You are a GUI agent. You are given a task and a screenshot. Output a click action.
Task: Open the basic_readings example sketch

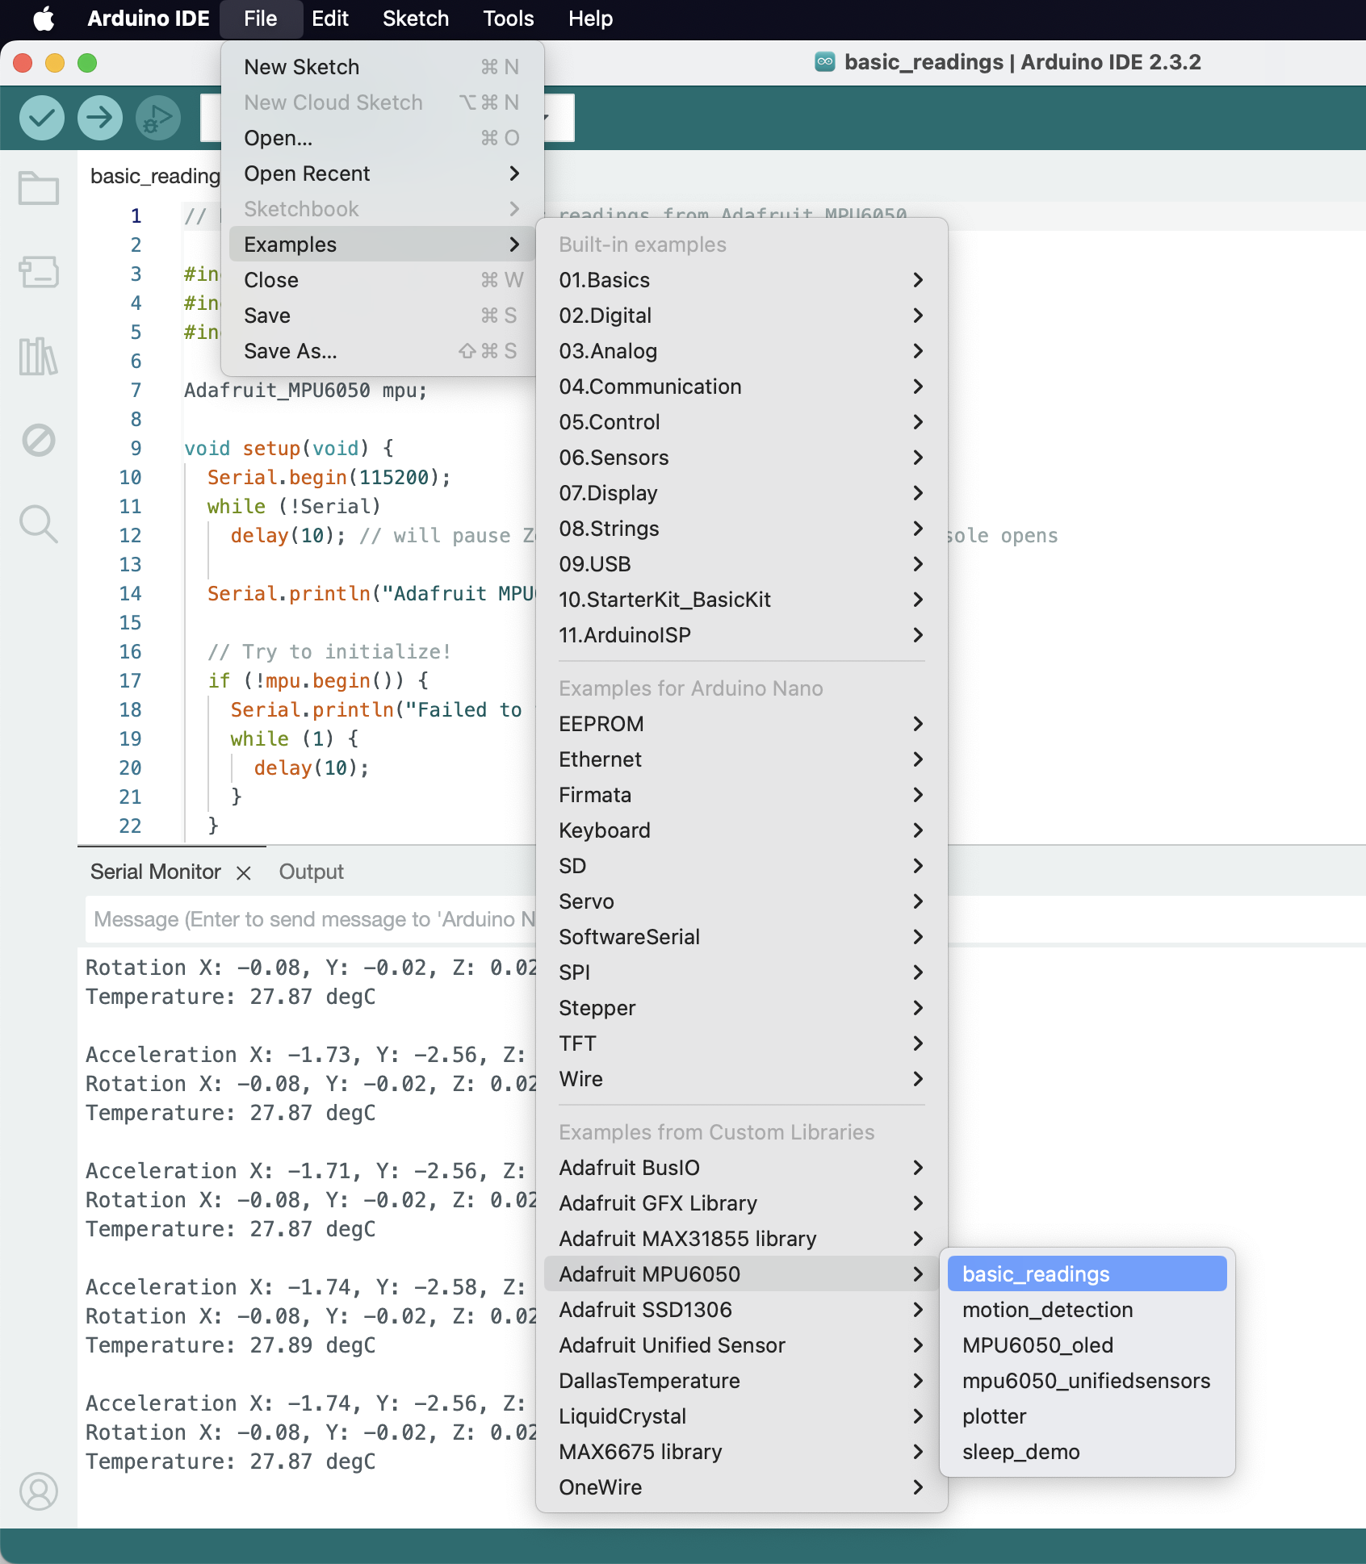[x=1087, y=1274]
